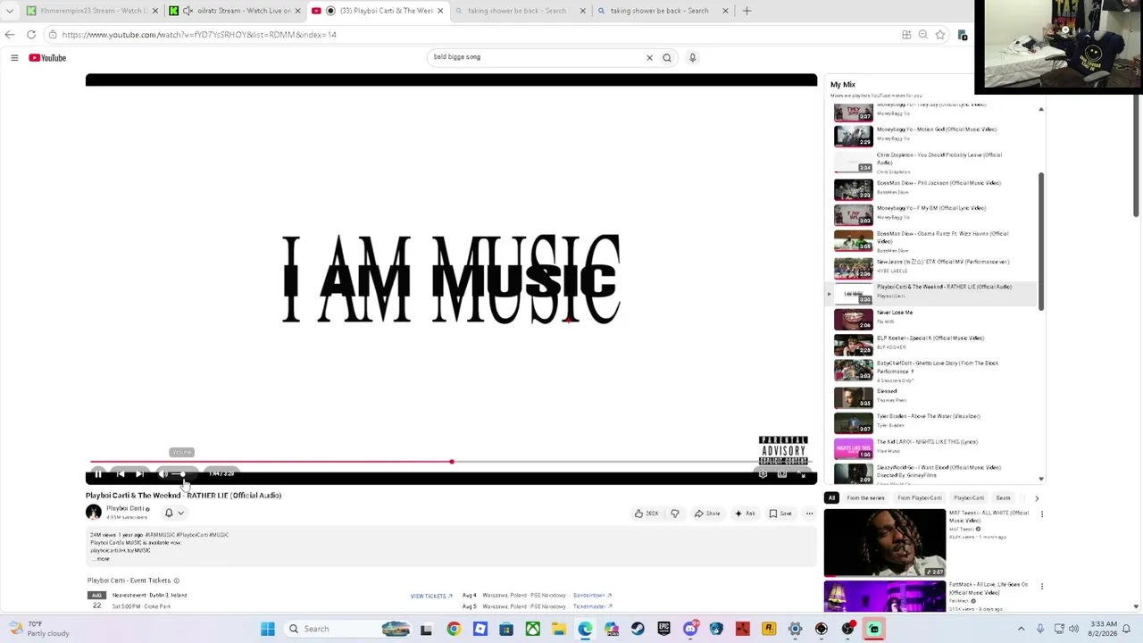
Task: Open the browser zoom magnifier icon
Action: [x=923, y=35]
